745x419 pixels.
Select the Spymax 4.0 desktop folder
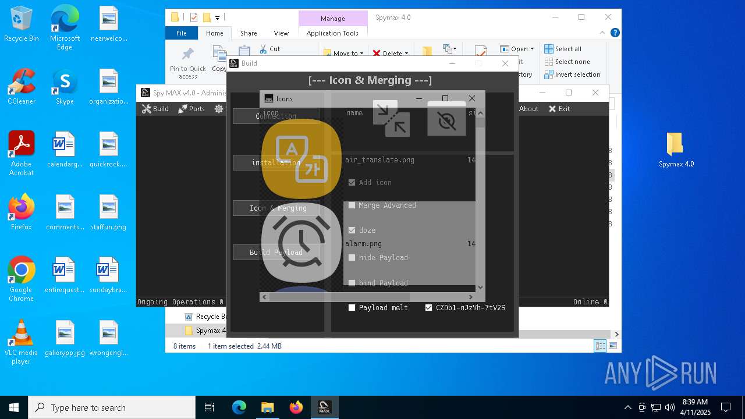676,150
